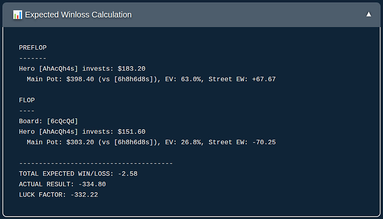
Task: Click 'LUCK FACTOR: -332.22' line
Action: [58, 195]
